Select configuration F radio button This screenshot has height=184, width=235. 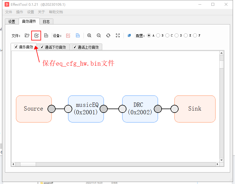pyautogui.click(x=195, y=35)
